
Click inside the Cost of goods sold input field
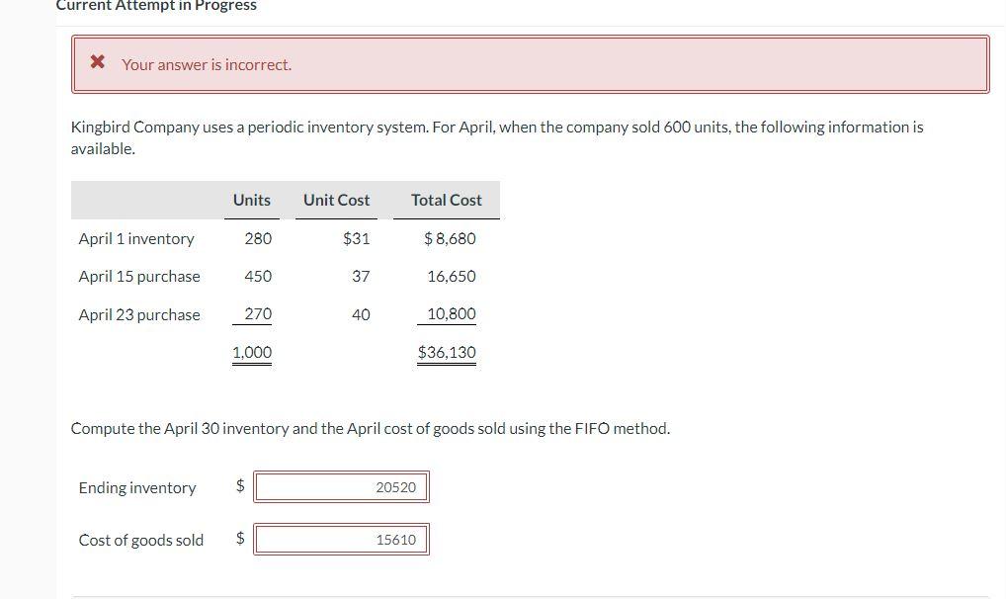click(x=341, y=539)
